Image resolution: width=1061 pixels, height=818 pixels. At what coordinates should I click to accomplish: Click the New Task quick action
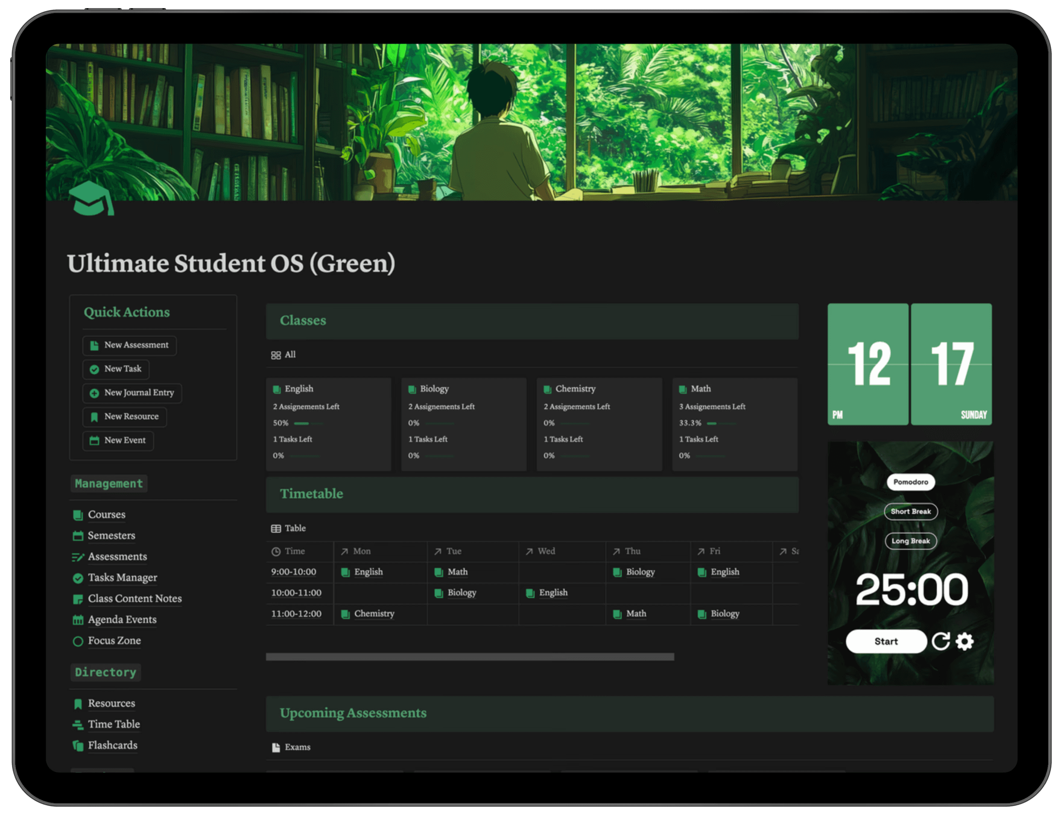[116, 369]
